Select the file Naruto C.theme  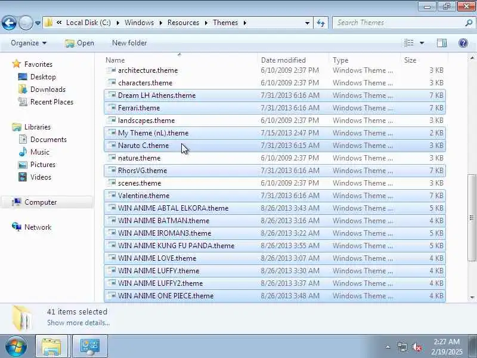(x=275, y=146)
